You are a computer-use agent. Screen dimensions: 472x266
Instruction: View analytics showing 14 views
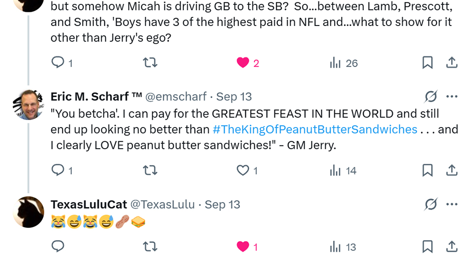click(x=343, y=170)
